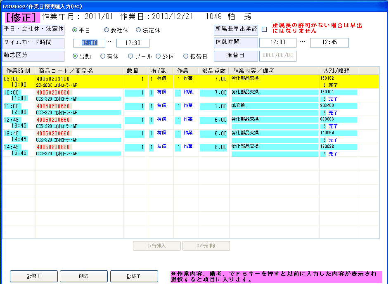Click 作業 in the 10:00 row
Viewport: 391px width, 284px height.
[x=188, y=92]
